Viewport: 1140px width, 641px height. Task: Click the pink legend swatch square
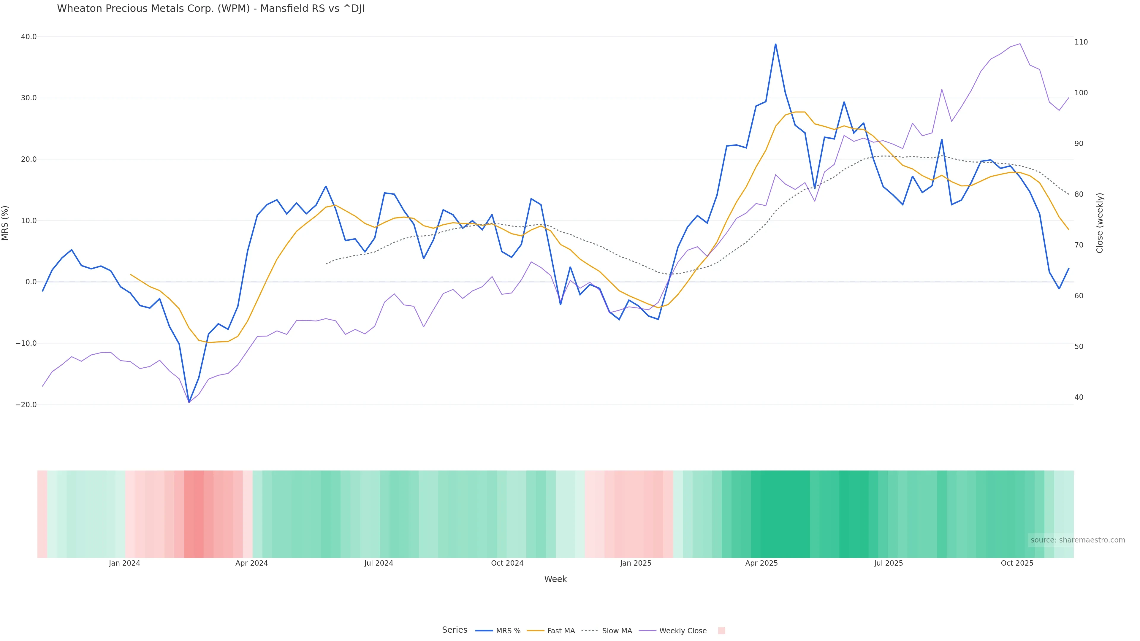(721, 631)
